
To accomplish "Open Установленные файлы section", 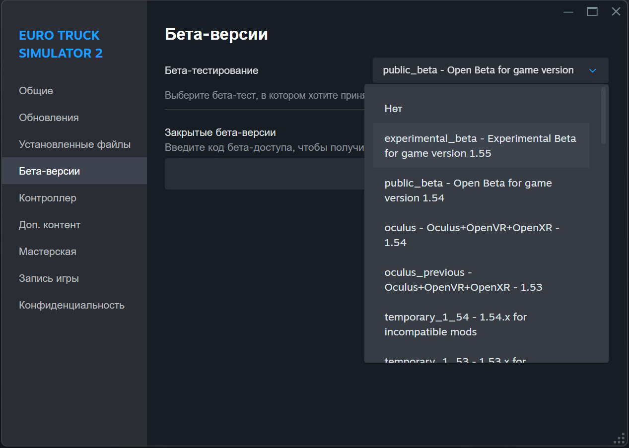I will (x=73, y=144).
